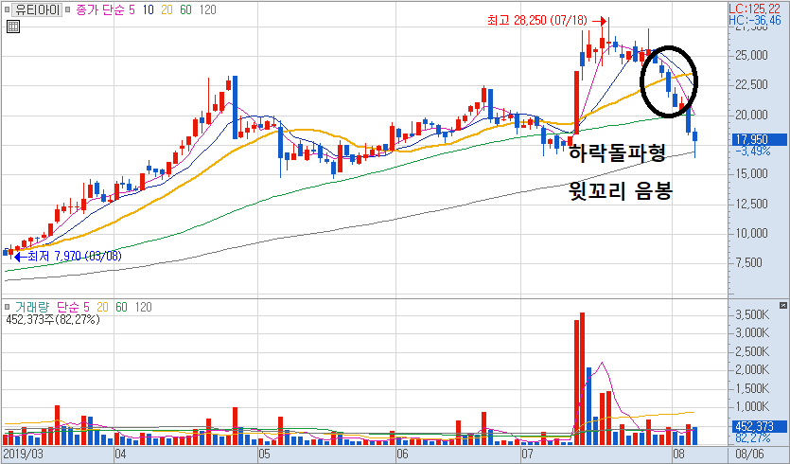The width and height of the screenshot is (790, 464).
Task: Click the 거래량 volume indicator label
Action: pyautogui.click(x=32, y=307)
